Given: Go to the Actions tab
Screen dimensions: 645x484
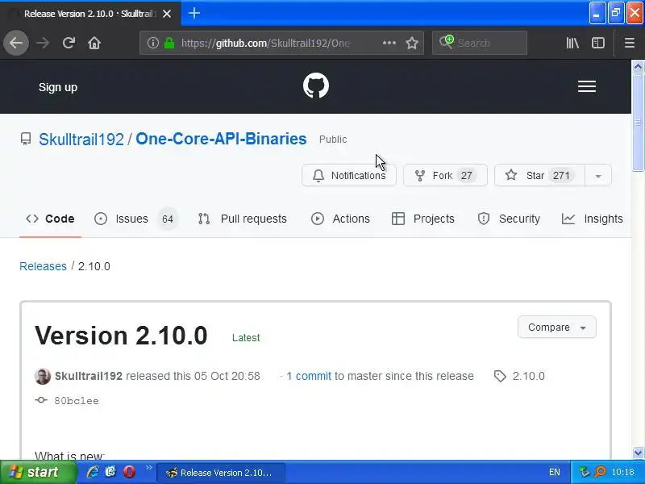Looking at the screenshot, I should point(340,219).
